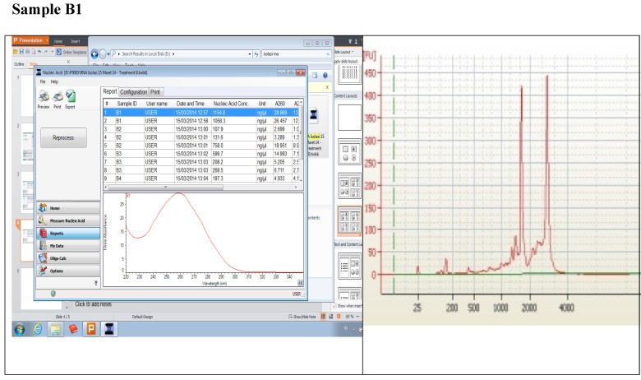Select row 2 with concentration 1058.3

[x=201, y=121]
